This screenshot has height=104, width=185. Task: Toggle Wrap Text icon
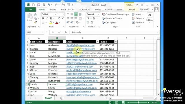point(80,14)
